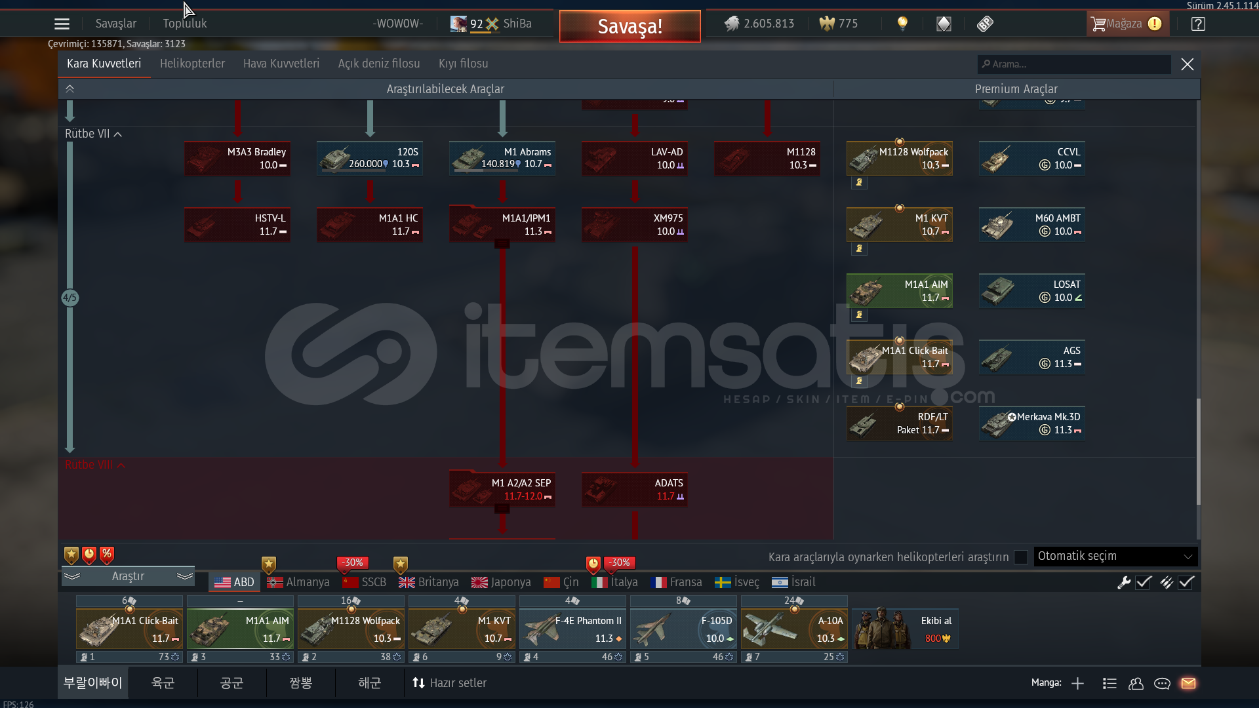Open the chat bubble icon

click(x=1162, y=683)
